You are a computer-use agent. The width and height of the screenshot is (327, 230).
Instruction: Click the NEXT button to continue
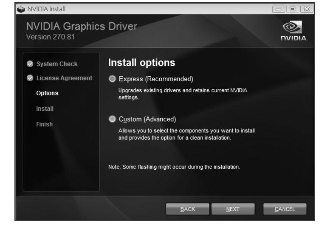point(233,209)
